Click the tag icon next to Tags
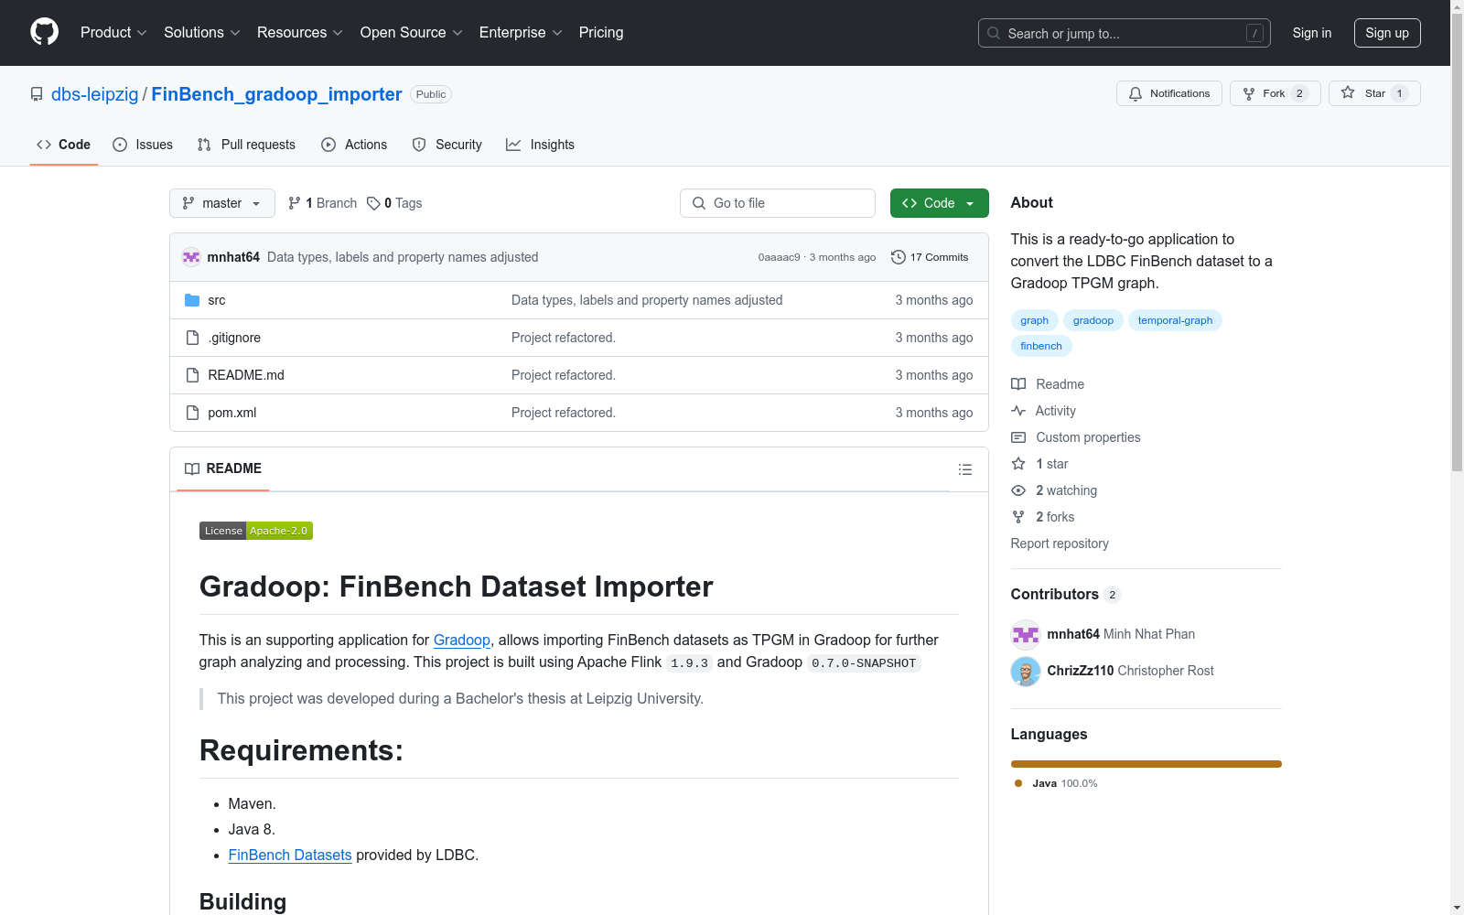 pos(373,203)
